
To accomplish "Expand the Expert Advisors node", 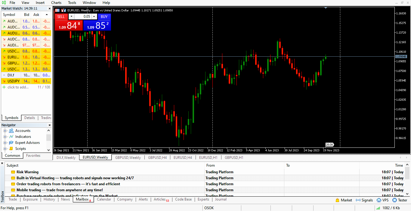I will (5, 142).
